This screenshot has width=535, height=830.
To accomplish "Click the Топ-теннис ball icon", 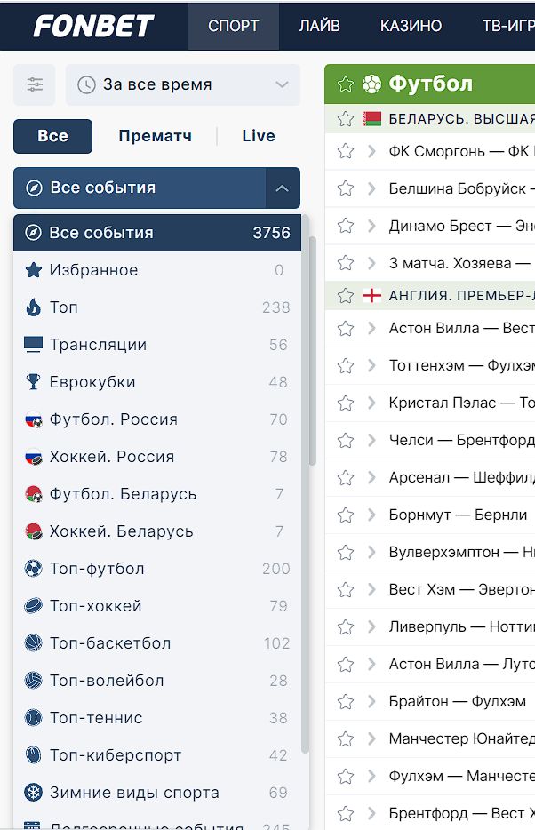I will coord(34,718).
